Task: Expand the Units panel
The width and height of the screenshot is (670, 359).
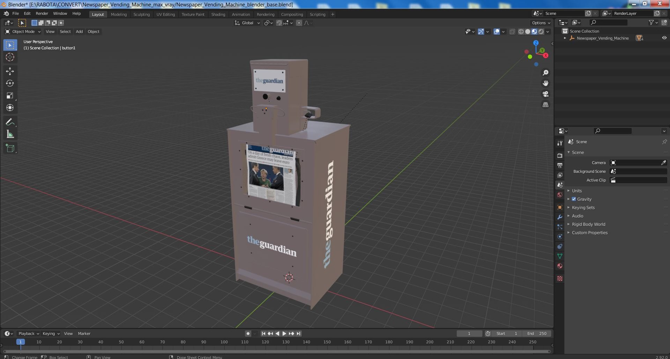Action: point(577,191)
